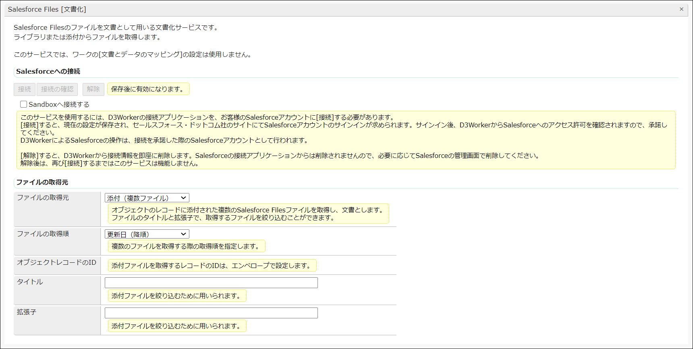The height and width of the screenshot is (349, 693).
Task: Click the Sandboxへ接続する label text
Action: click(x=59, y=104)
